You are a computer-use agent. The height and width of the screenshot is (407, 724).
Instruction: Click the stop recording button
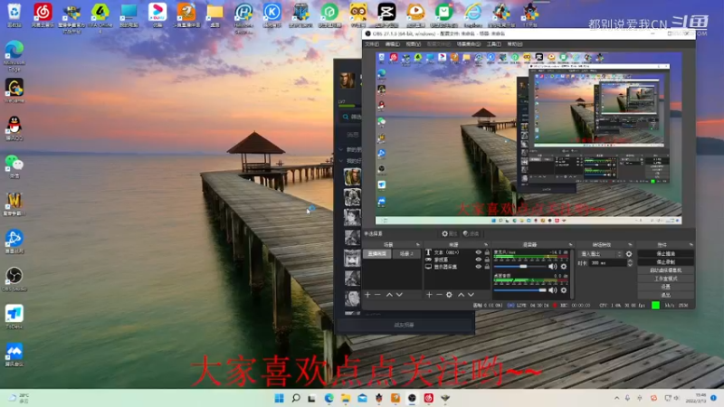(x=665, y=262)
